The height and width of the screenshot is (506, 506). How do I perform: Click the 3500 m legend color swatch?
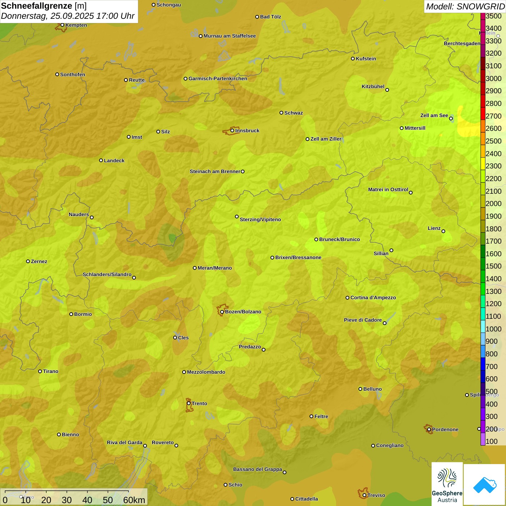tap(483, 16)
